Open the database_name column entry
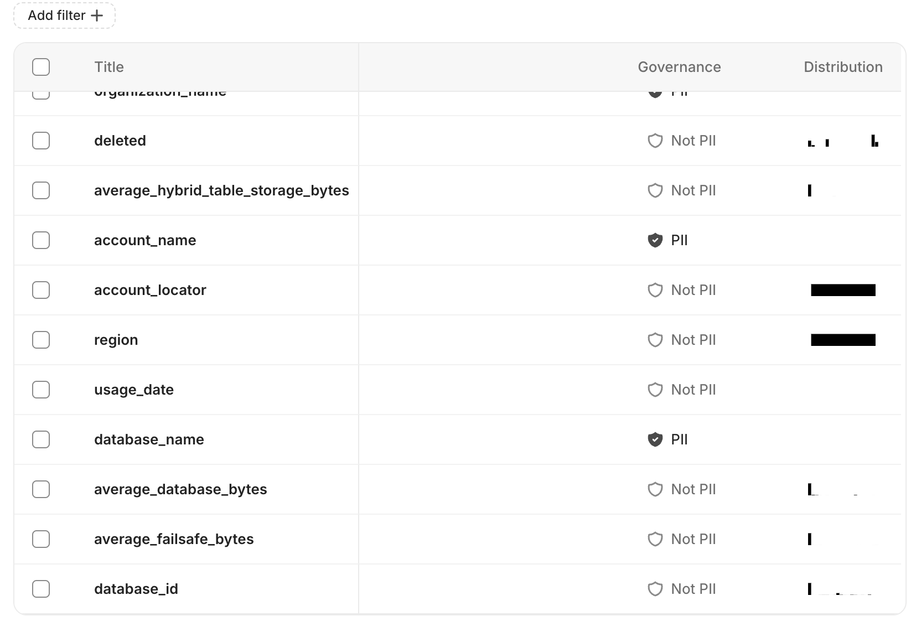Image resolution: width=921 pixels, height=642 pixels. pos(149,439)
